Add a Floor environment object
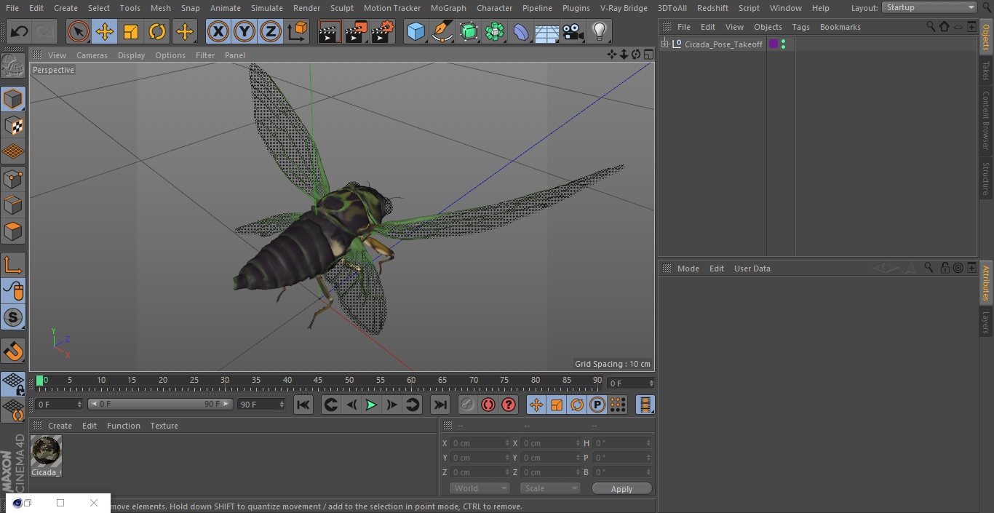Viewport: 994px width, 513px height. point(547,31)
